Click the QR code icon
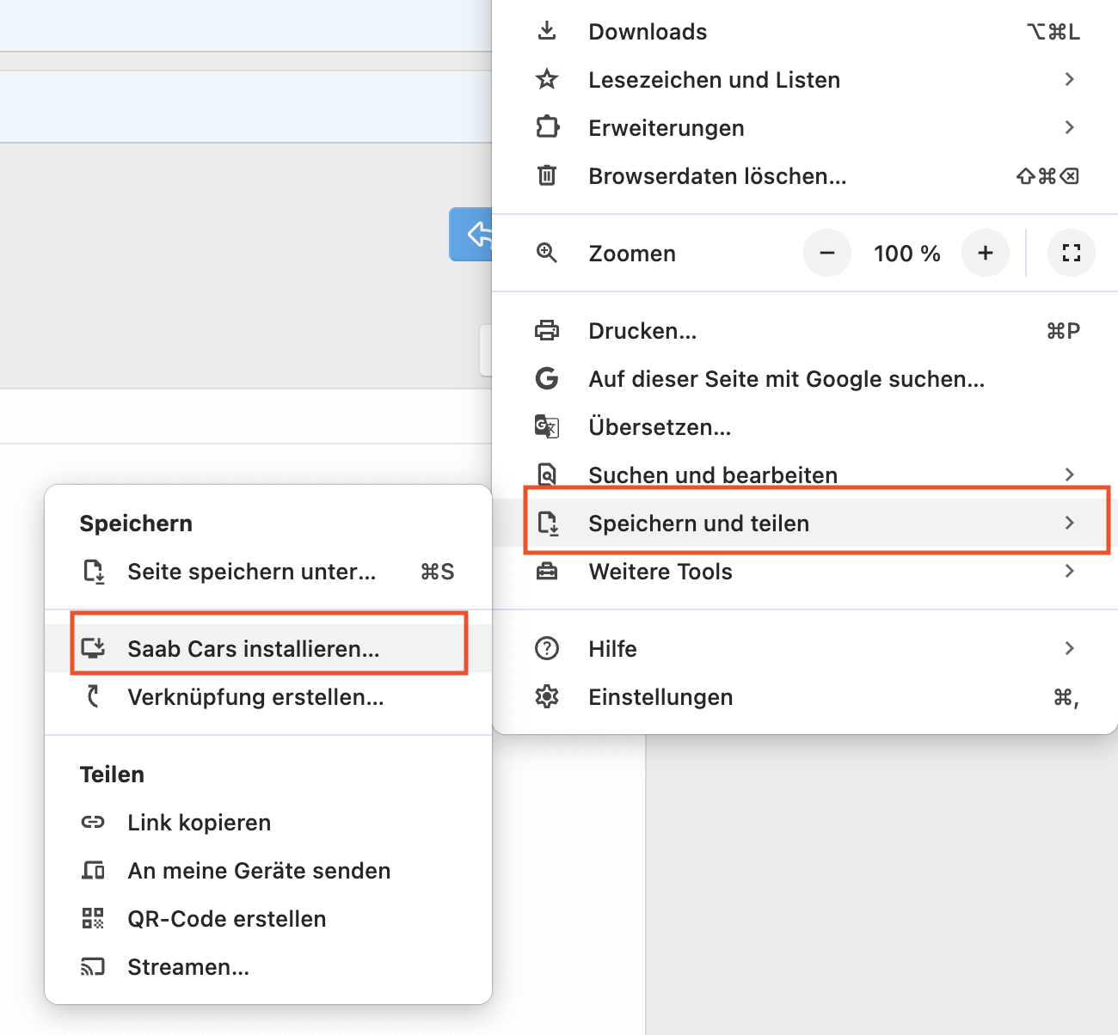 tap(93, 918)
